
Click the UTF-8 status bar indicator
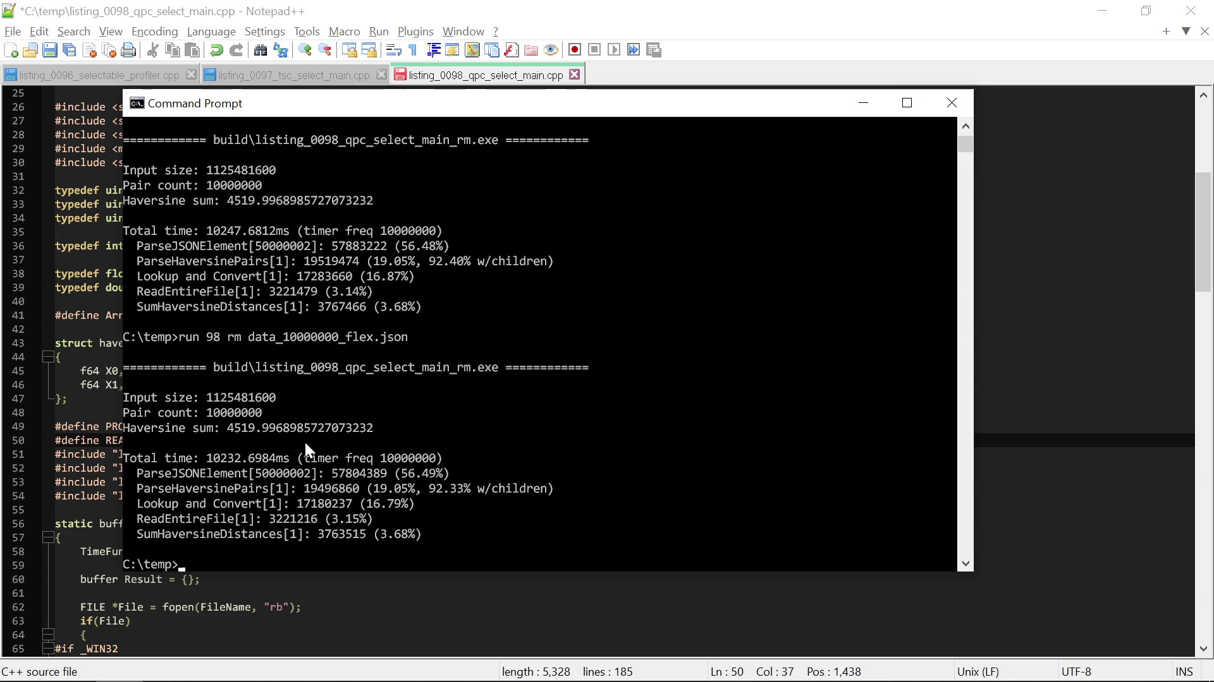click(1078, 671)
